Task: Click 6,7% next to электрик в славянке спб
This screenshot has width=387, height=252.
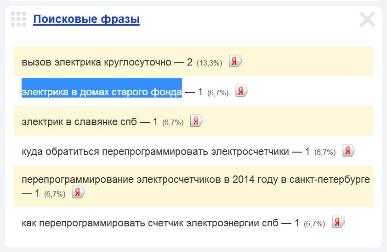Action: tap(173, 122)
